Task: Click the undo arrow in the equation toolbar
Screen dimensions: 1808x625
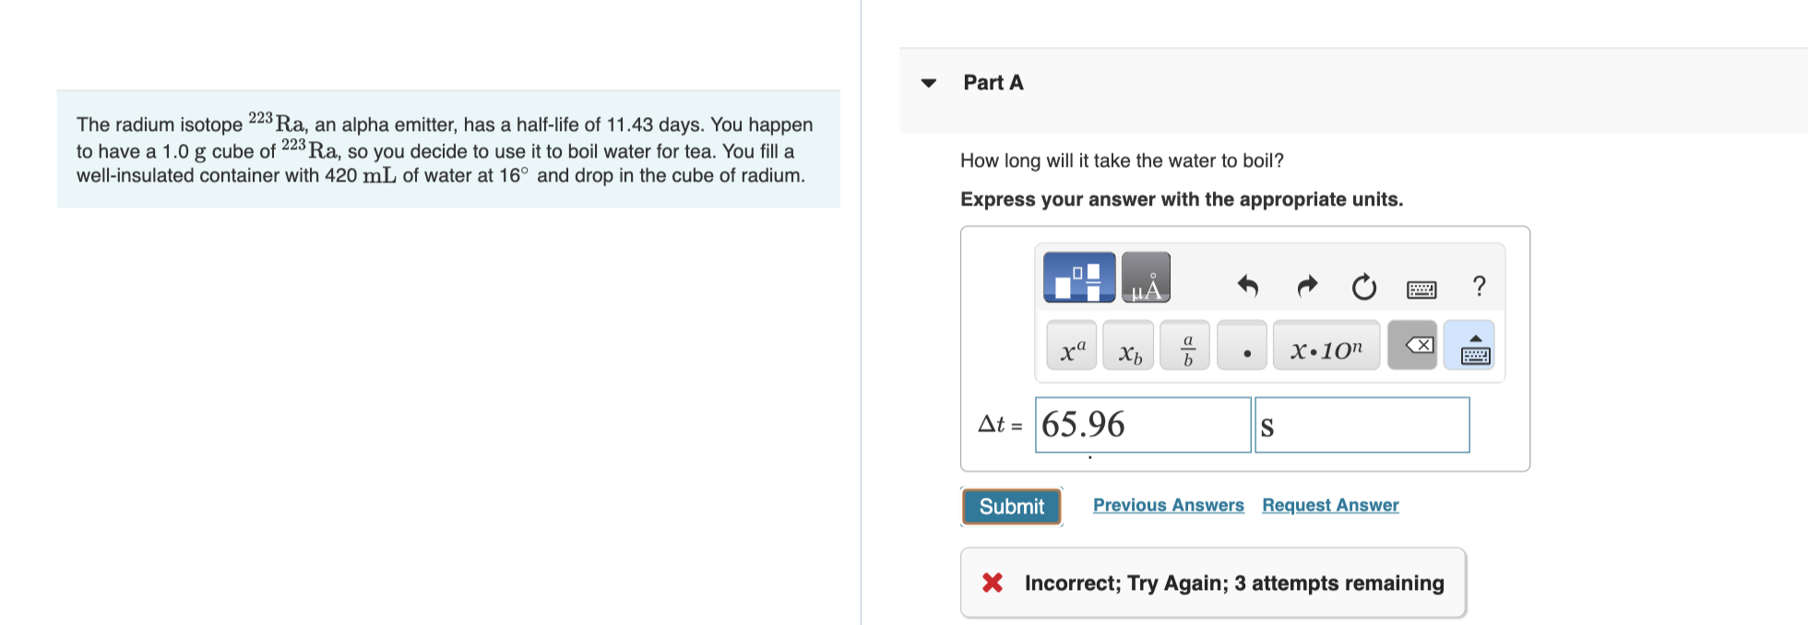Action: pyautogui.click(x=1247, y=287)
